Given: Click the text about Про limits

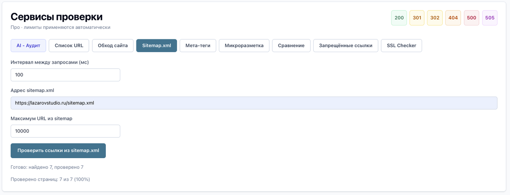Looking at the screenshot, I should pyautogui.click(x=60, y=27).
